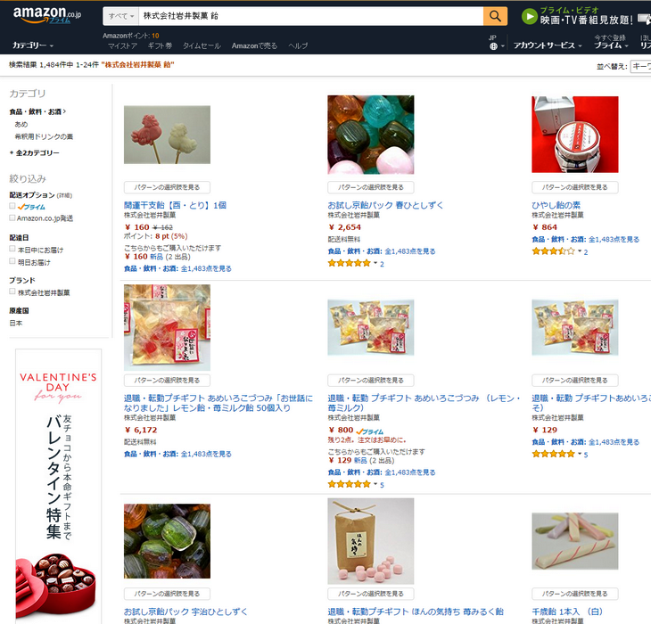Click パターンの選択肢を見る under rooster candy
Image resolution: width=651 pixels, height=624 pixels.
167,187
